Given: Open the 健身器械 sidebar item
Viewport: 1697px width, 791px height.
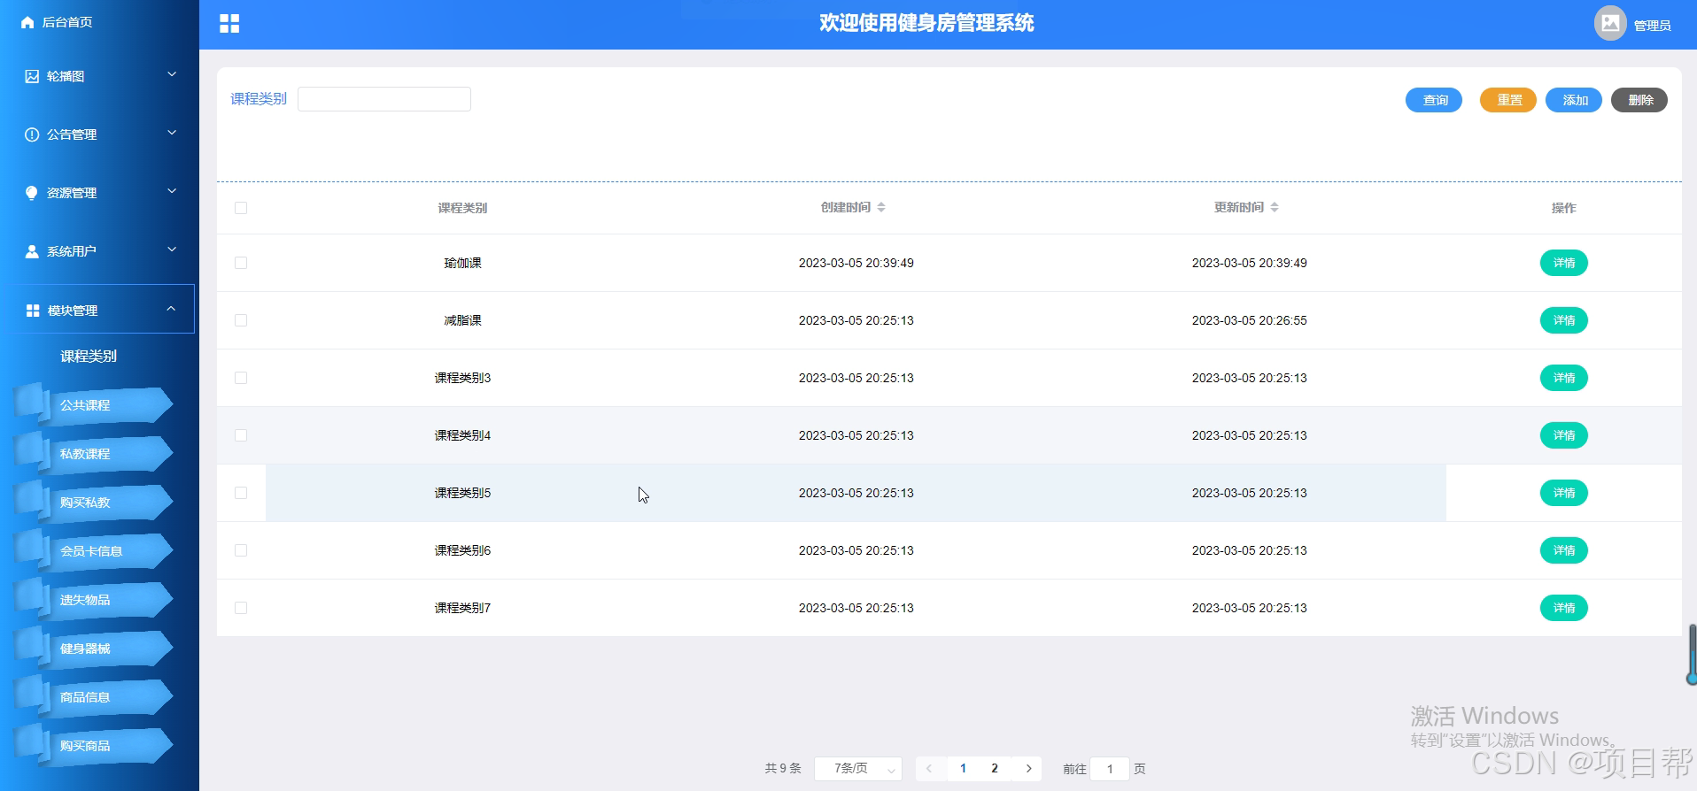Looking at the screenshot, I should pyautogui.click(x=93, y=649).
